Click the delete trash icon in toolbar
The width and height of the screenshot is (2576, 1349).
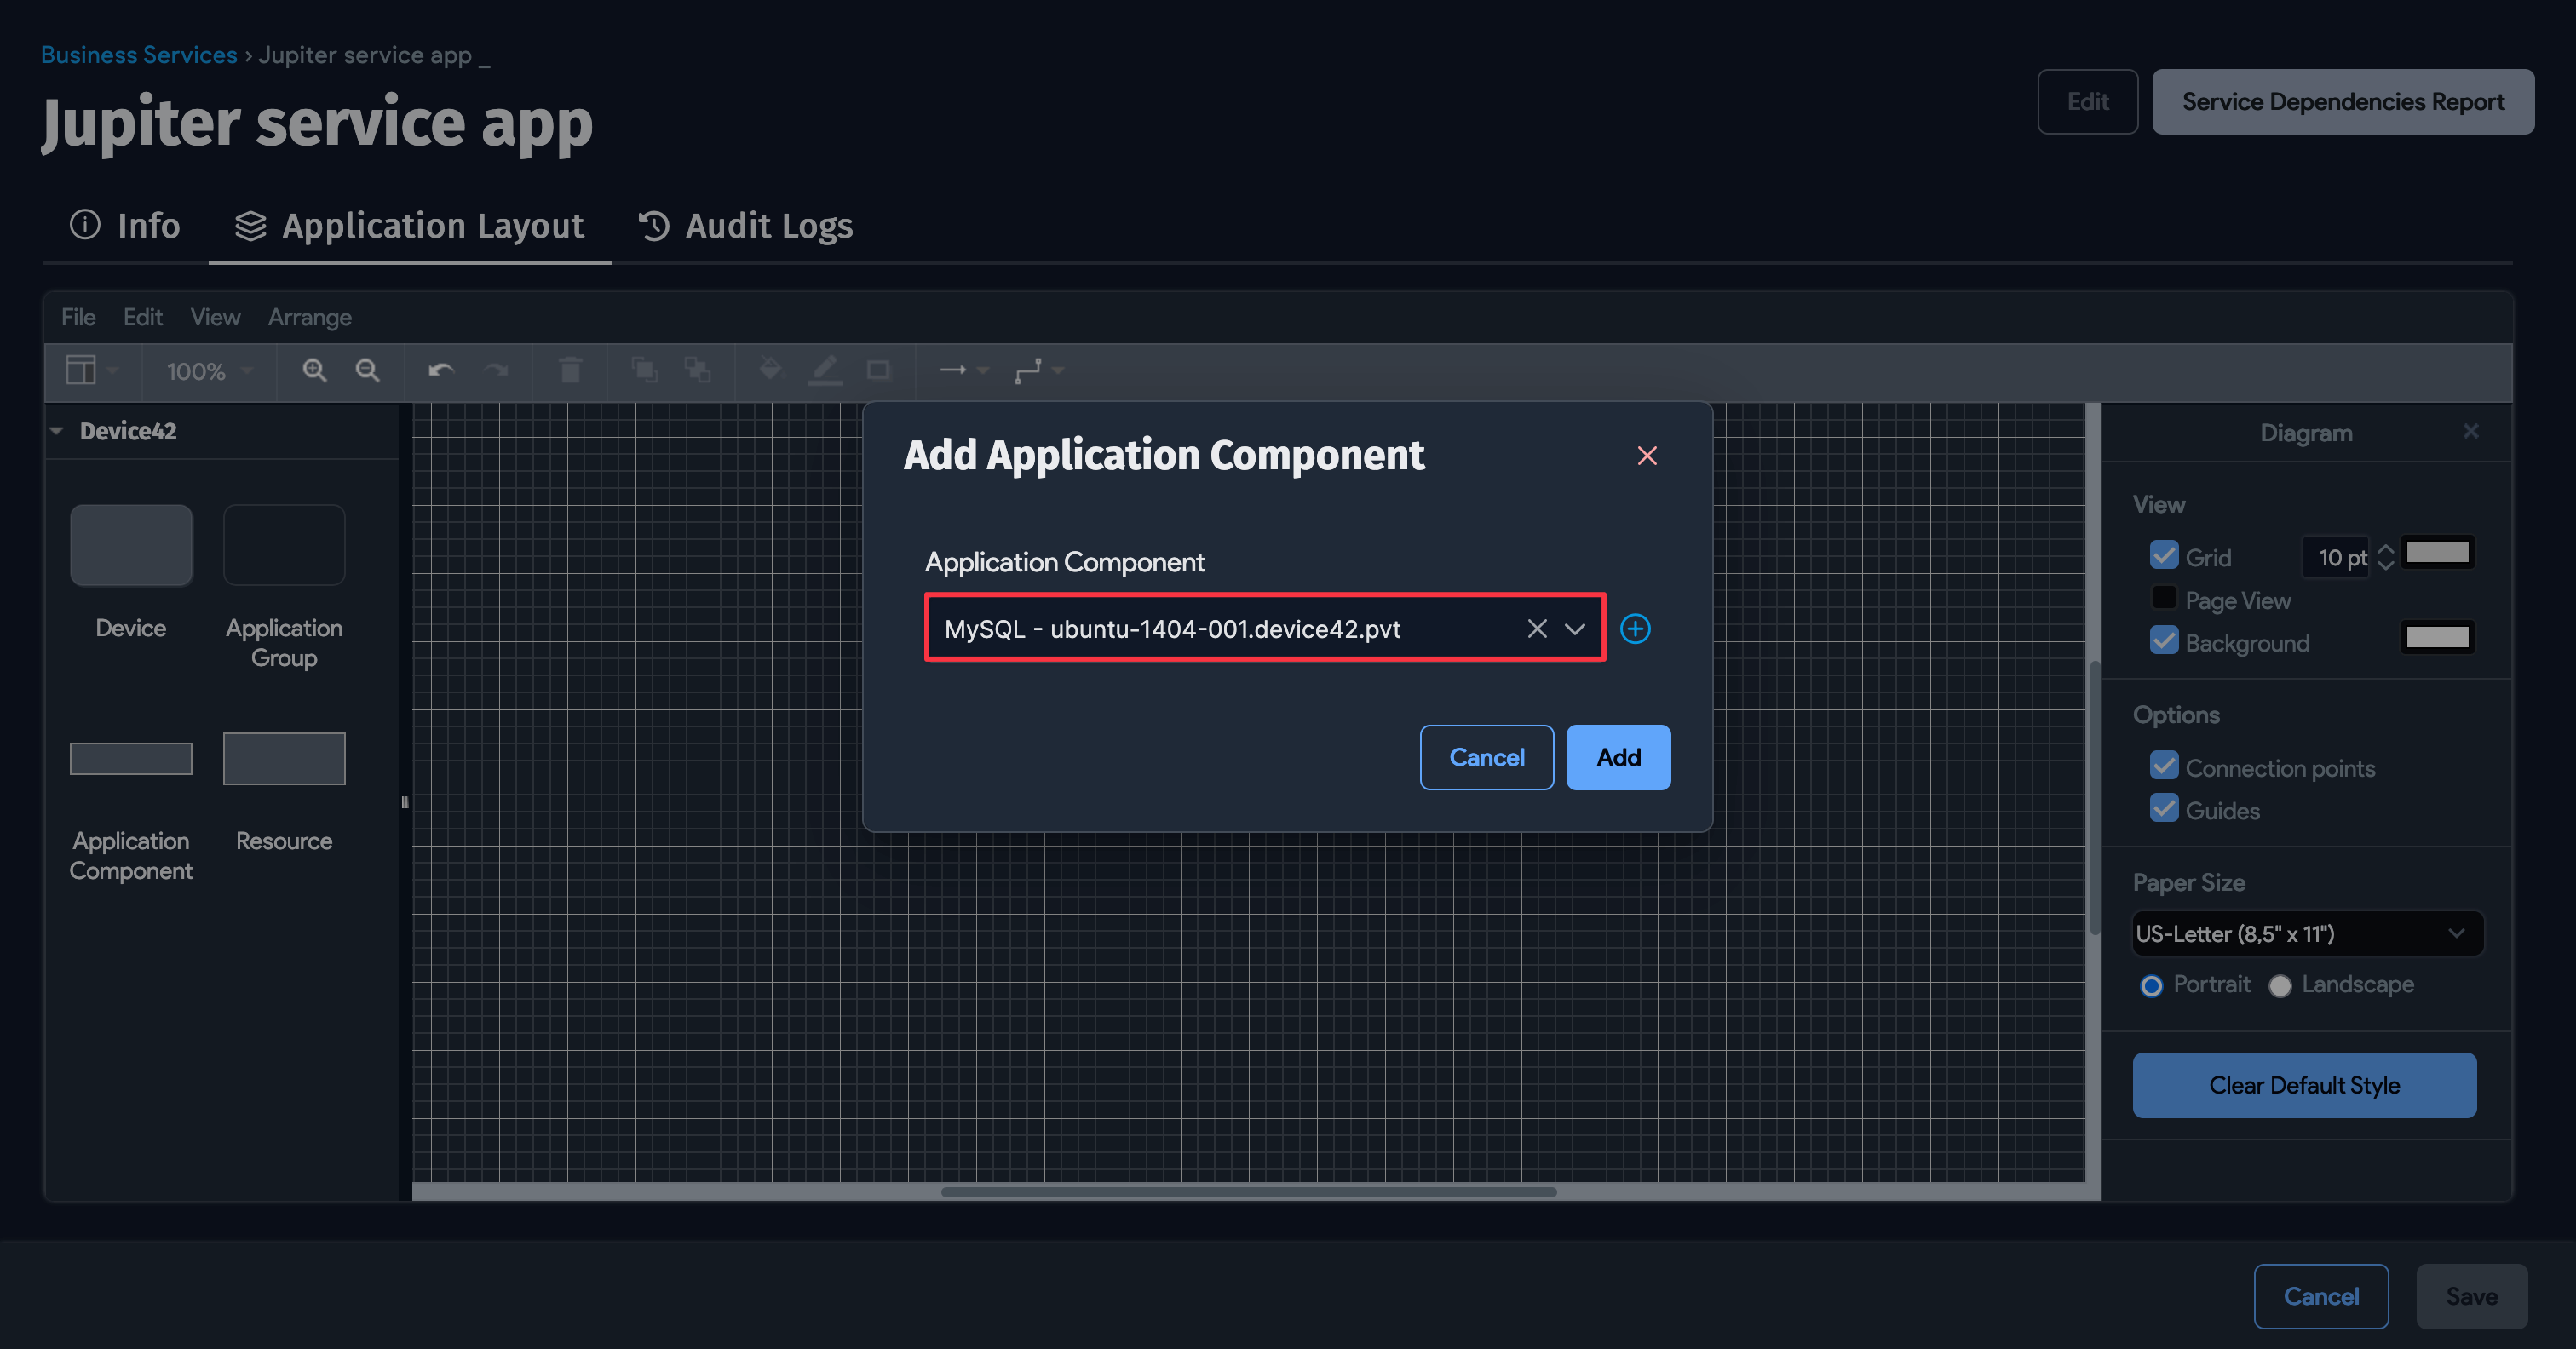click(x=570, y=371)
